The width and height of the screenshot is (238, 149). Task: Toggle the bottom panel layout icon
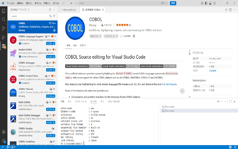pos(210,3)
